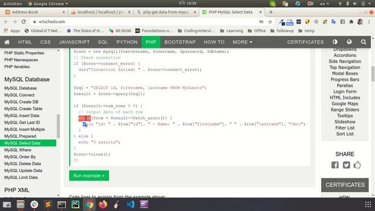Open the temp bookmark folder
Image resolution: width=375 pixels, height=211 pixels.
click(x=306, y=30)
